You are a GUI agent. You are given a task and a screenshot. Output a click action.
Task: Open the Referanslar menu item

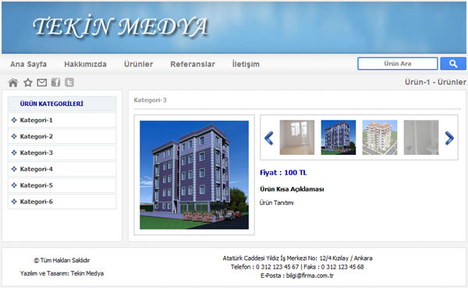pyautogui.click(x=193, y=64)
